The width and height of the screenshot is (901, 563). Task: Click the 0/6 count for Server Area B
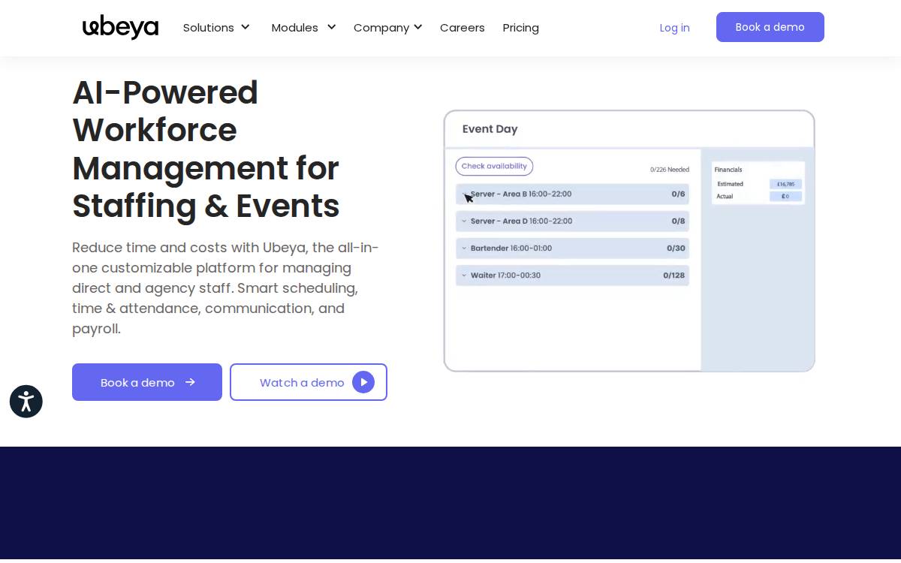point(678,194)
